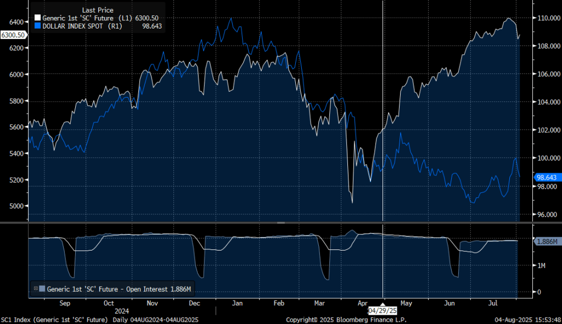Collapse the Open Interest legend box icon
562x324 pixels.
pos(36,288)
